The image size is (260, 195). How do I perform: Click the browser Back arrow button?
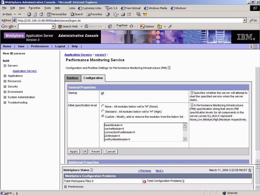coord(7,14)
